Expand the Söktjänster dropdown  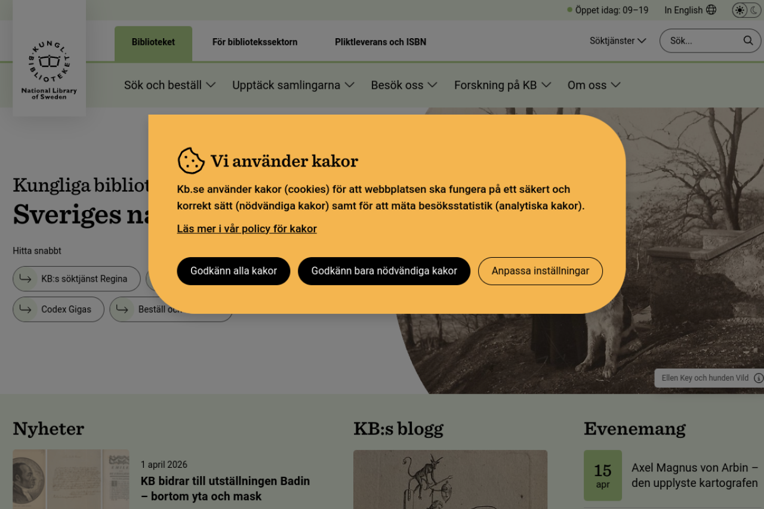pyautogui.click(x=618, y=41)
